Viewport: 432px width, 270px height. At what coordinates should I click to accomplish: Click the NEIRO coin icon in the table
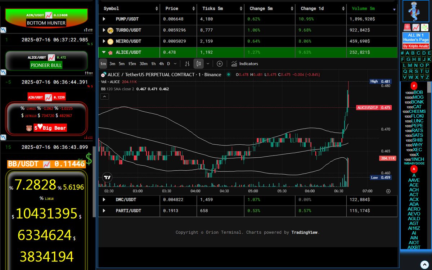tap(110, 41)
